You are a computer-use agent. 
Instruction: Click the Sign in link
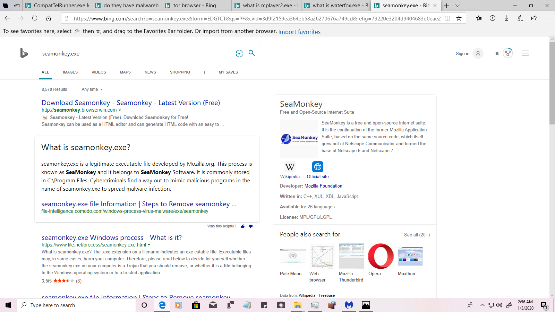click(462, 53)
